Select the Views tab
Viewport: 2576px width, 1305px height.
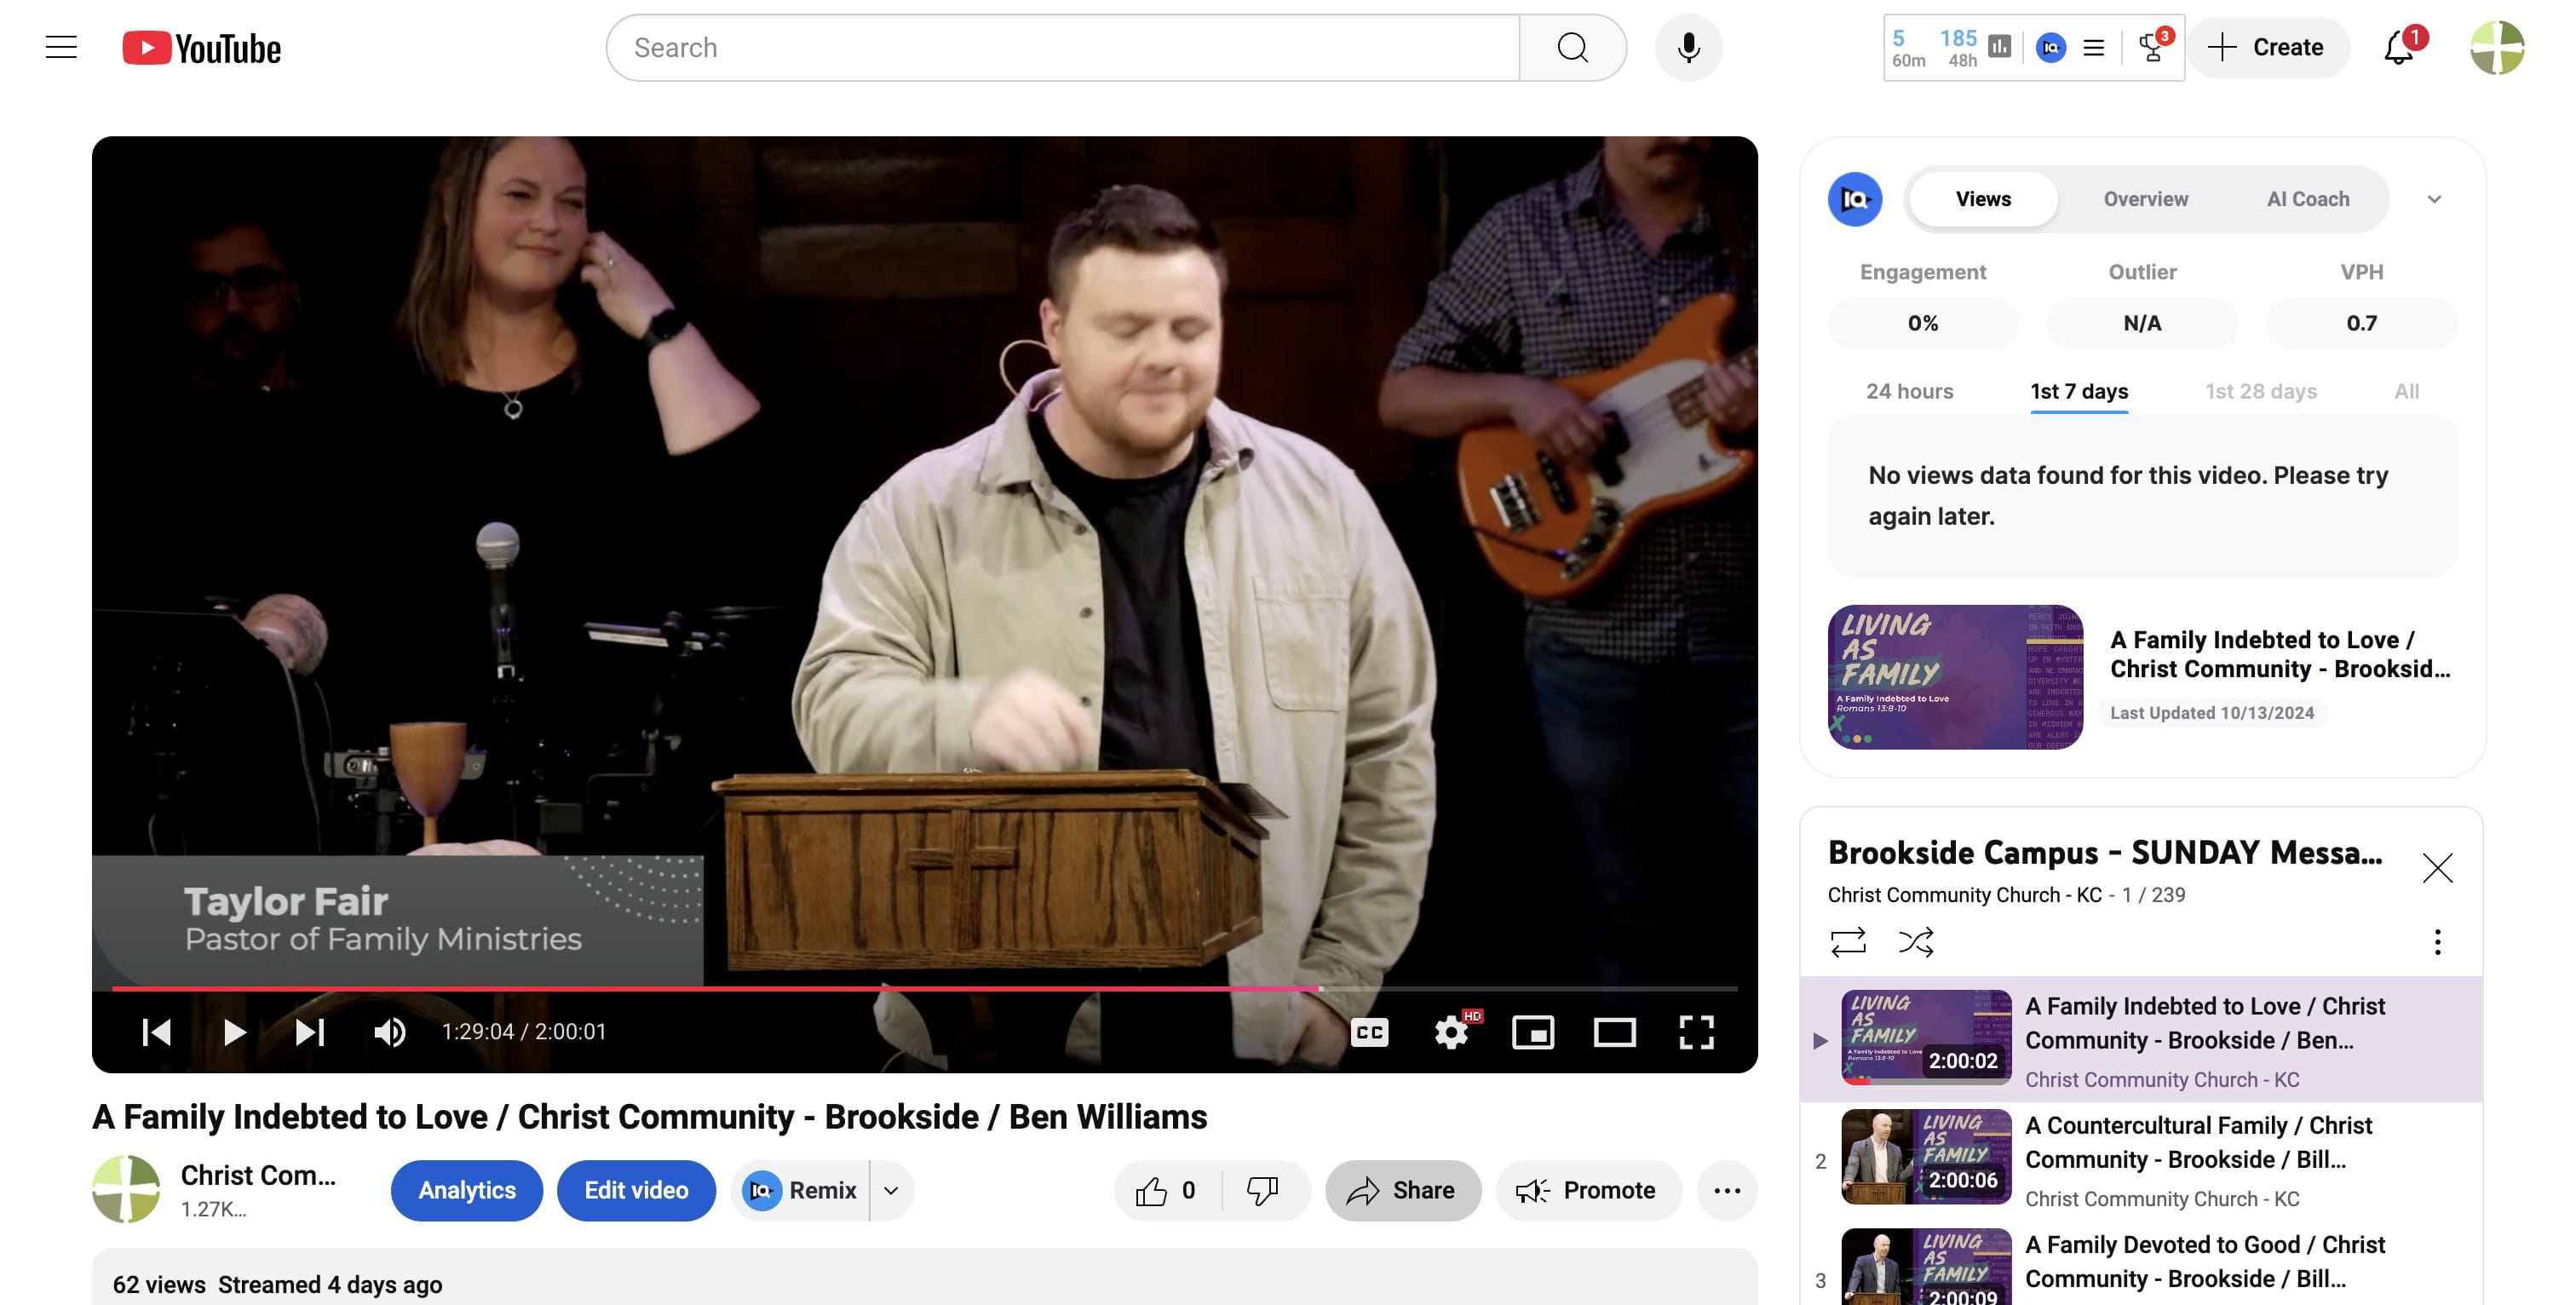(x=1983, y=199)
